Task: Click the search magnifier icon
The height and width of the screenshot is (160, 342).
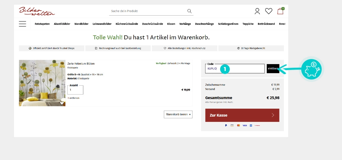Action: pos(189,11)
